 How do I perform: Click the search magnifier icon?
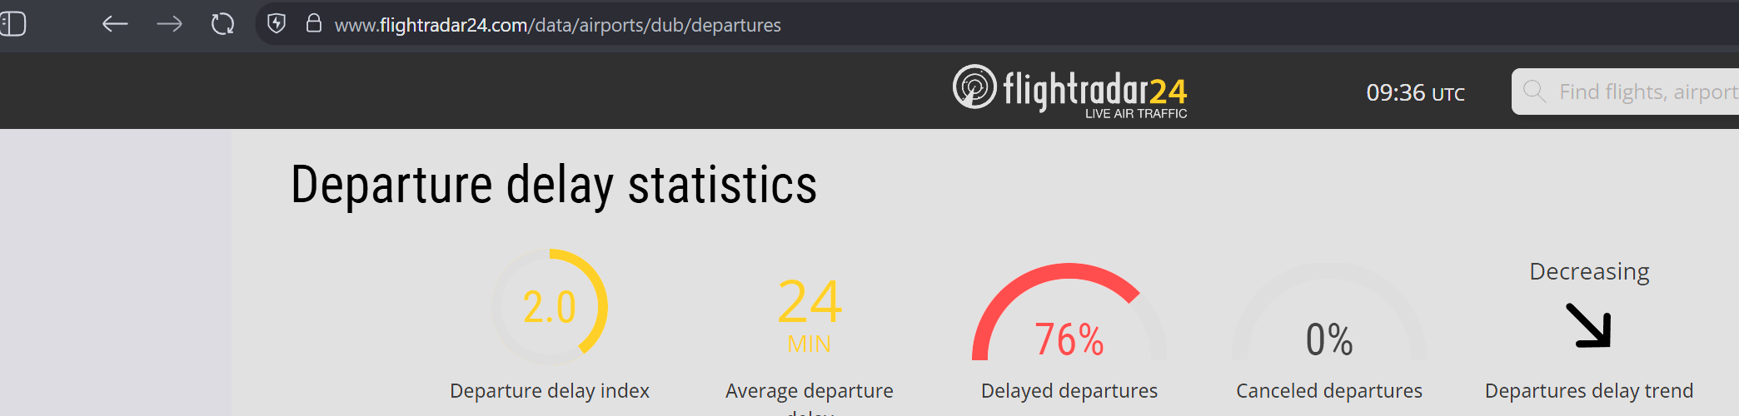(x=1534, y=91)
